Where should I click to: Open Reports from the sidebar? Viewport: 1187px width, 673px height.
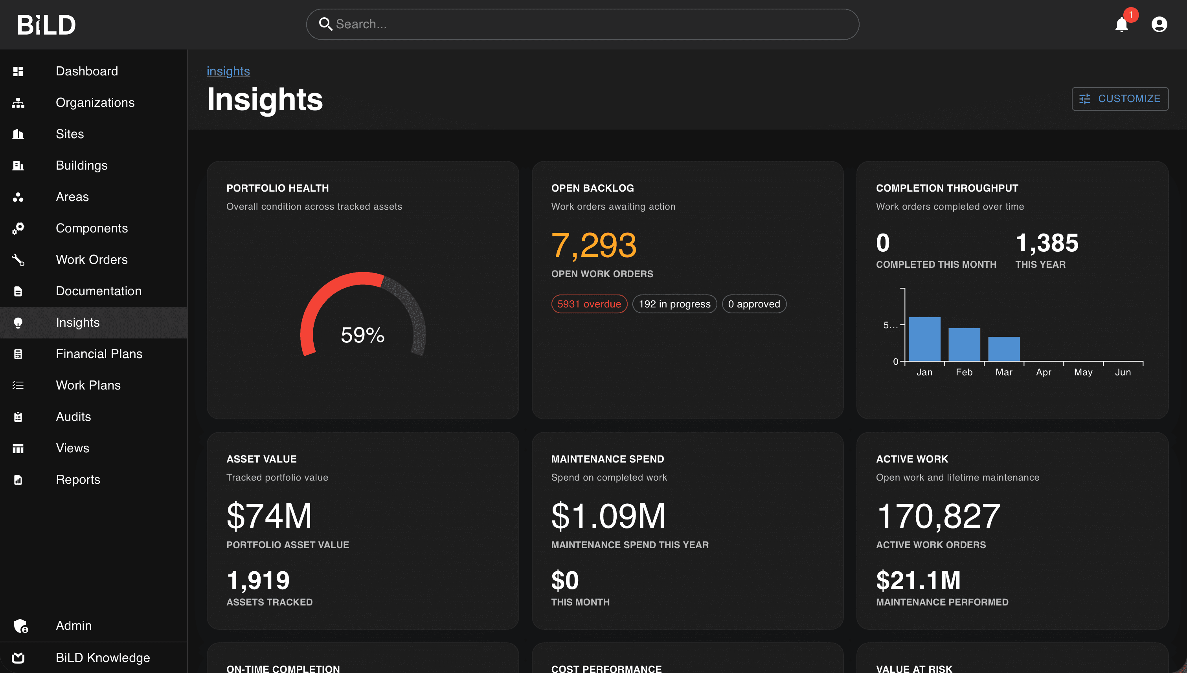coord(94,480)
